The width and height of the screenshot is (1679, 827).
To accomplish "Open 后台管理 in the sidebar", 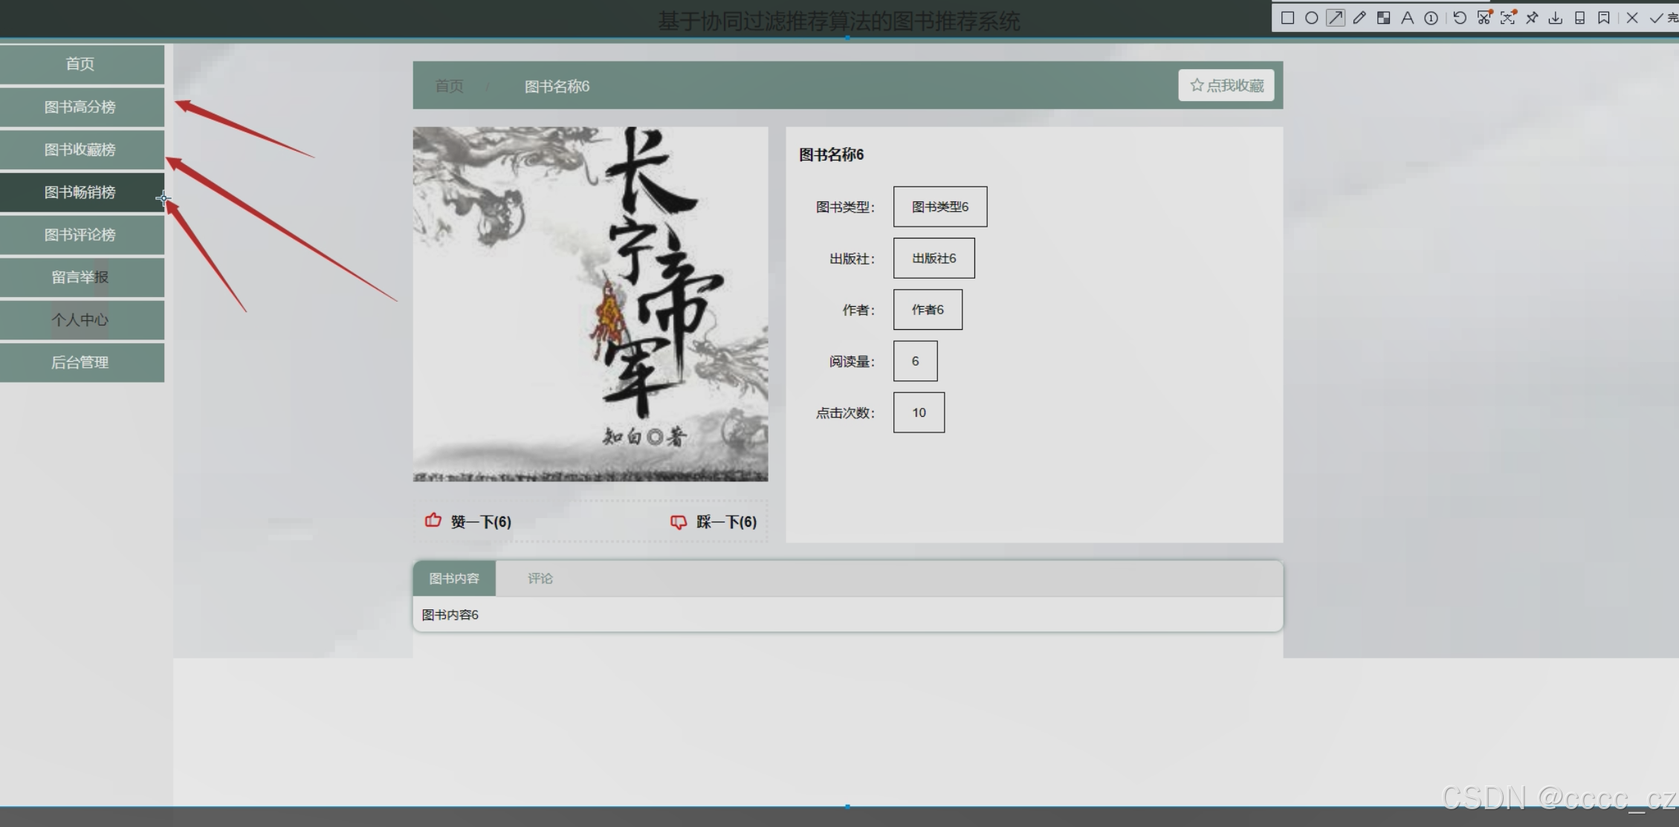I will tap(82, 363).
